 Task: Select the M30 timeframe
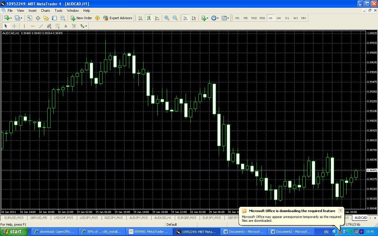tap(262, 18)
